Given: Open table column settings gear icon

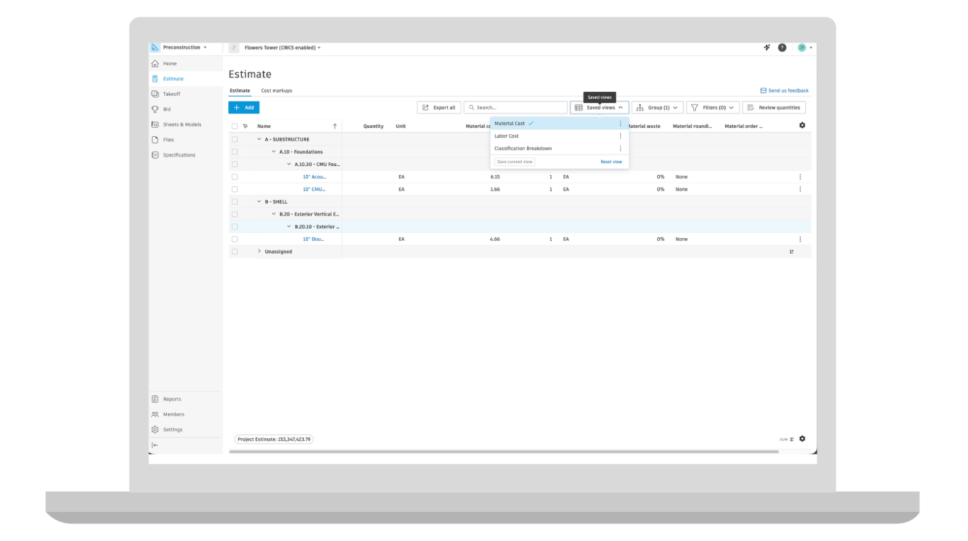Looking at the screenshot, I should click(x=802, y=125).
